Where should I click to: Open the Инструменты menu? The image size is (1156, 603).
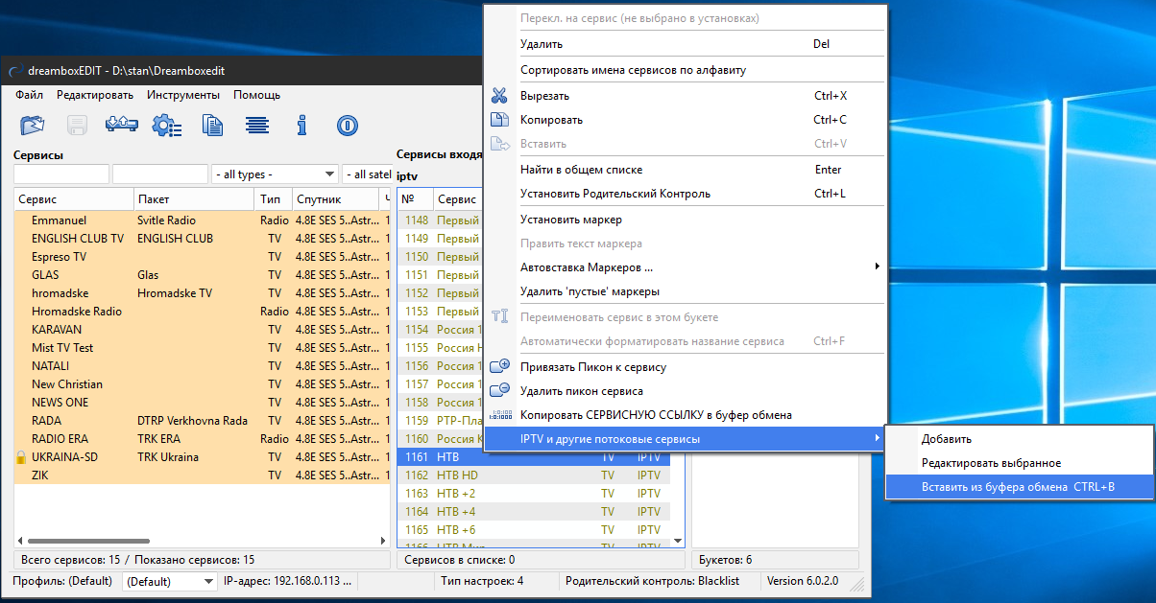click(x=183, y=95)
